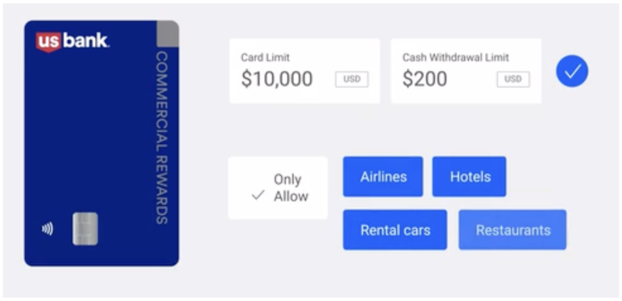Edit the $10,000 card limit amount
Image resolution: width=622 pixels, height=301 pixels.
pyautogui.click(x=277, y=79)
